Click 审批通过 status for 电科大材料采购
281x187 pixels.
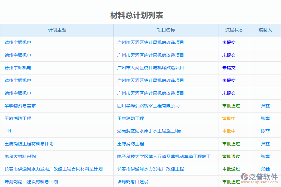[231, 156]
